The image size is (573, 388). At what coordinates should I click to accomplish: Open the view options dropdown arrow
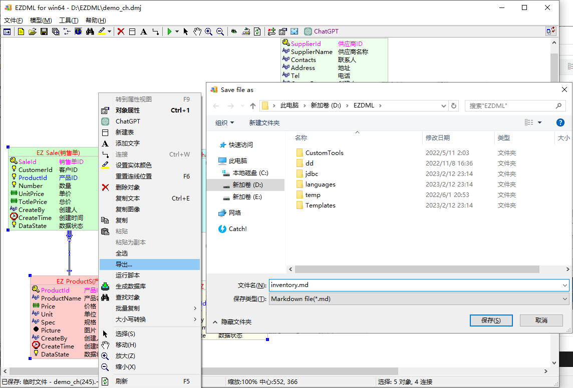click(540, 122)
